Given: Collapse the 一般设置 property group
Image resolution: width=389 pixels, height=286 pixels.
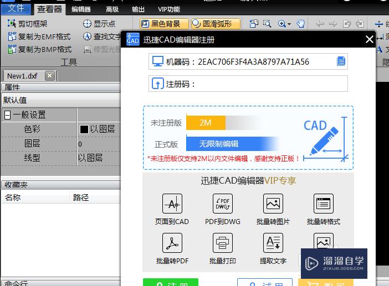Looking at the screenshot, I should 7,115.
